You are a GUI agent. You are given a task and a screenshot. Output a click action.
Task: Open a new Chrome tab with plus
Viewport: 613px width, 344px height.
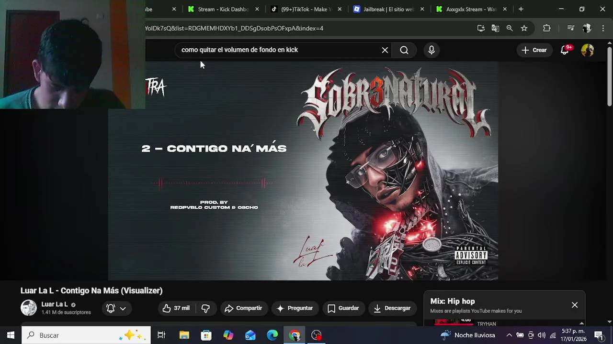pyautogui.click(x=521, y=9)
